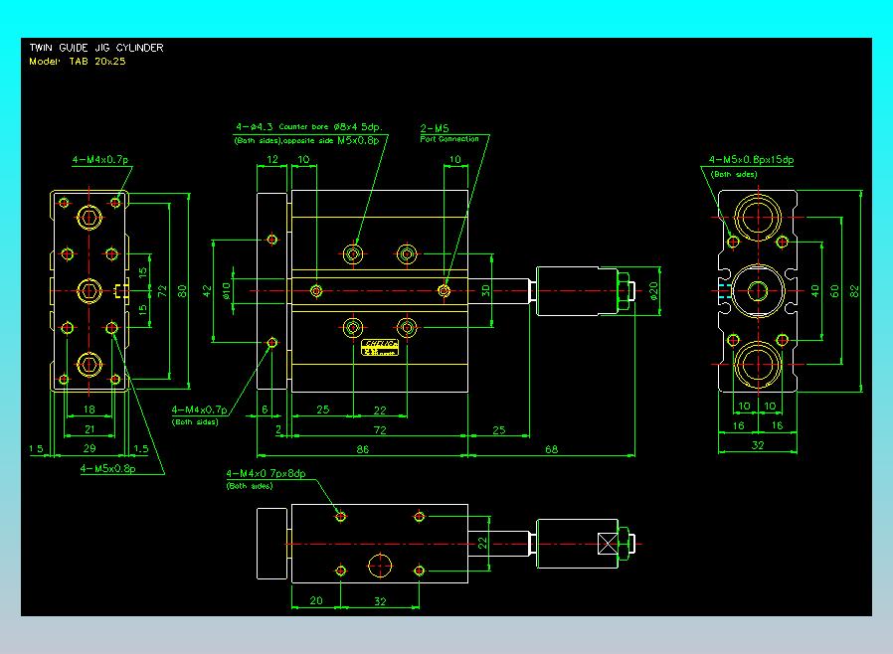Click the 42 vertical dimension text
Screen dimensions: 893x654
[x=208, y=290]
